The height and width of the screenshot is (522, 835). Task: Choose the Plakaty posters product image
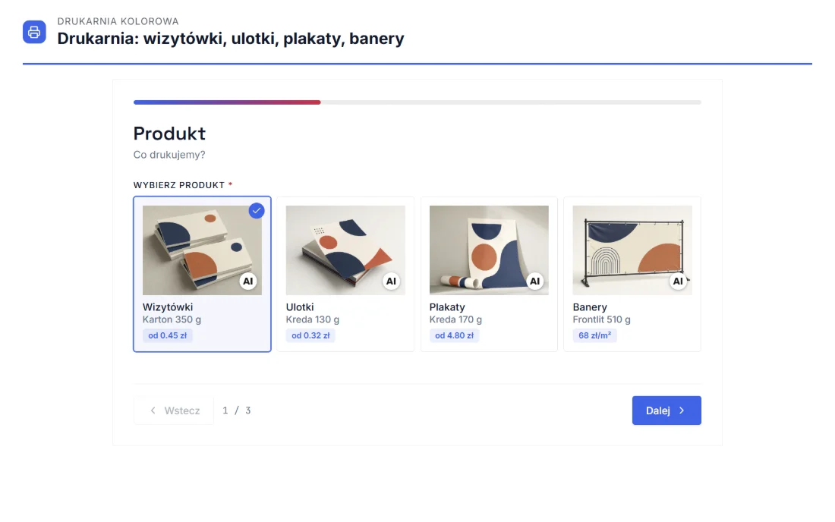tap(489, 250)
